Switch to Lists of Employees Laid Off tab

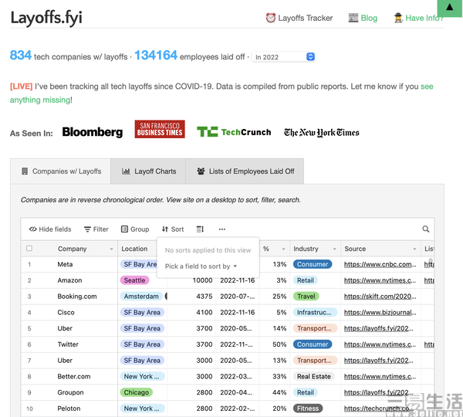tap(245, 171)
